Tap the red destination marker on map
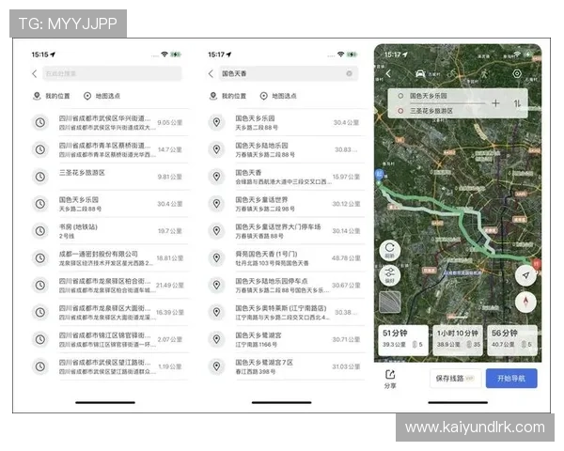 pos(537,264)
